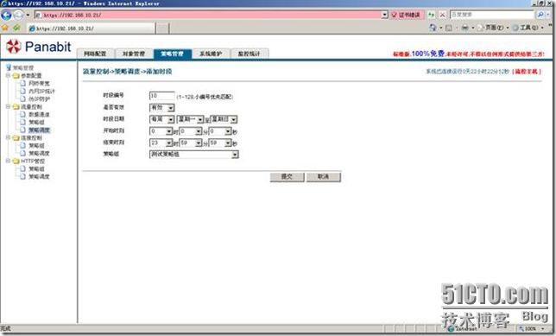The height and width of the screenshot is (336, 556).
Task: Collapse the 流量控制 tree node
Action: 8,106
